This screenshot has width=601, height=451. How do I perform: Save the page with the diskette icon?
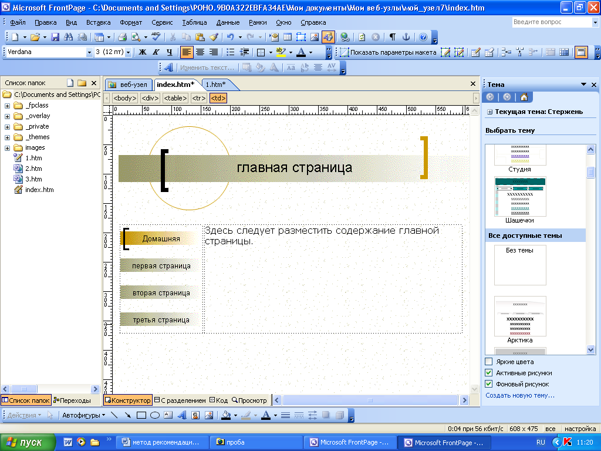(x=55, y=37)
